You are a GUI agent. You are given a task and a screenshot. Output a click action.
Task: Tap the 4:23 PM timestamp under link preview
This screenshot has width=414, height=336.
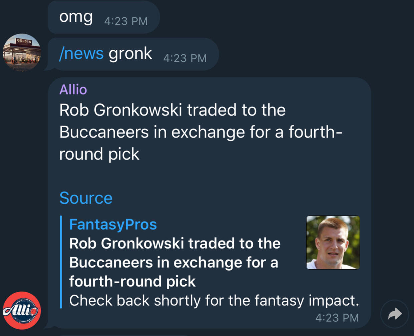pyautogui.click(x=337, y=318)
